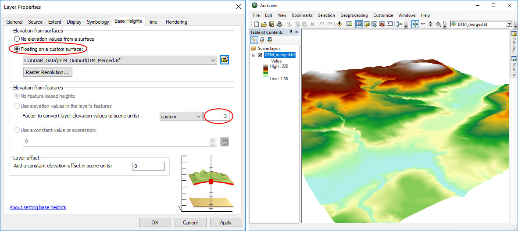Select No elevation values from a surface
The image size is (518, 231).
(x=17, y=39)
